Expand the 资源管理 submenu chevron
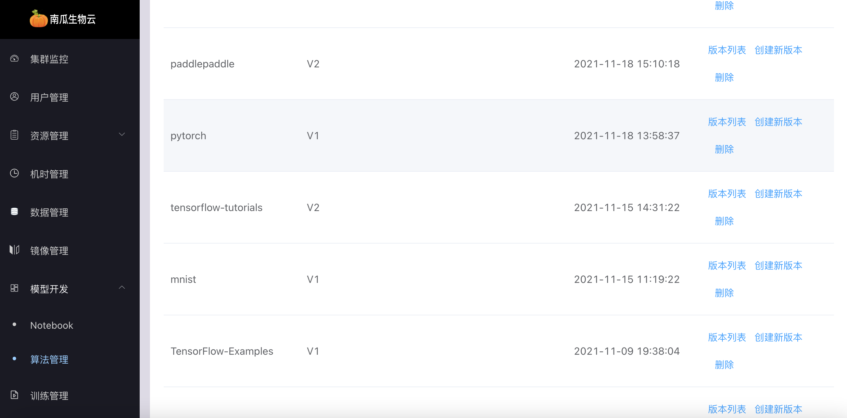The width and height of the screenshot is (847, 418). tap(122, 134)
